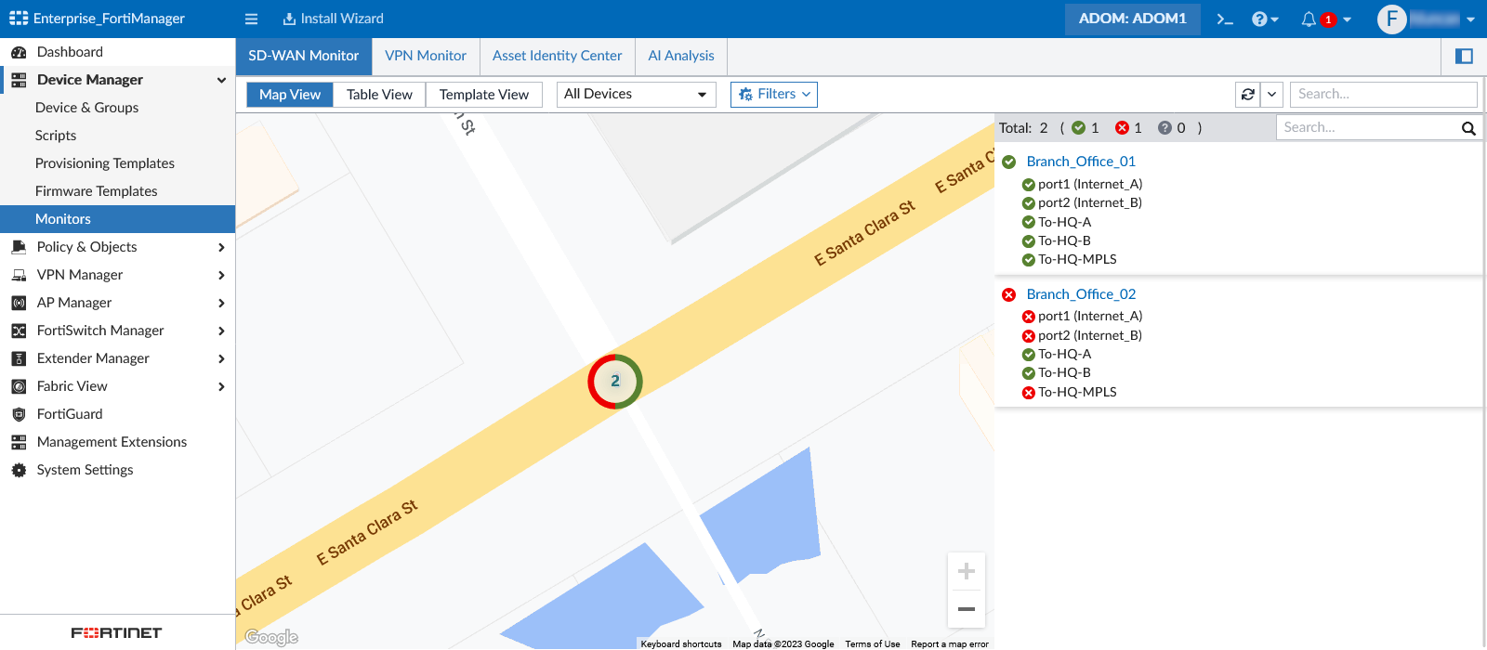This screenshot has width=1487, height=650.
Task: Click the hamburger menu to collapse sidebar
Action: click(251, 19)
